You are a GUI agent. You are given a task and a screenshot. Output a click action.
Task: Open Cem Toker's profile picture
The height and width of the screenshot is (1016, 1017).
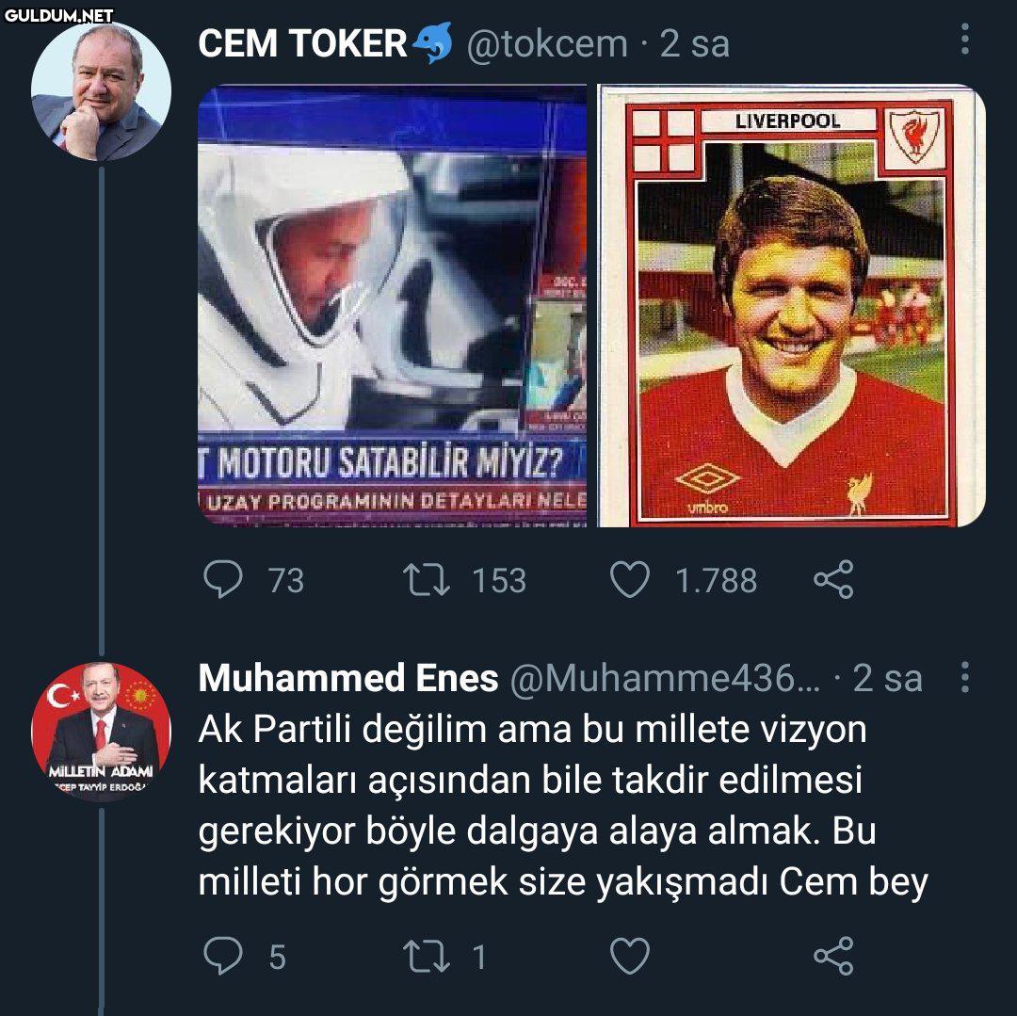(x=101, y=91)
